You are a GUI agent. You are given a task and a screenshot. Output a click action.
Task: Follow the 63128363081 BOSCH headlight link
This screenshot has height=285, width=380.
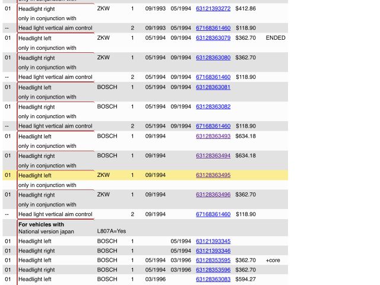point(213,87)
